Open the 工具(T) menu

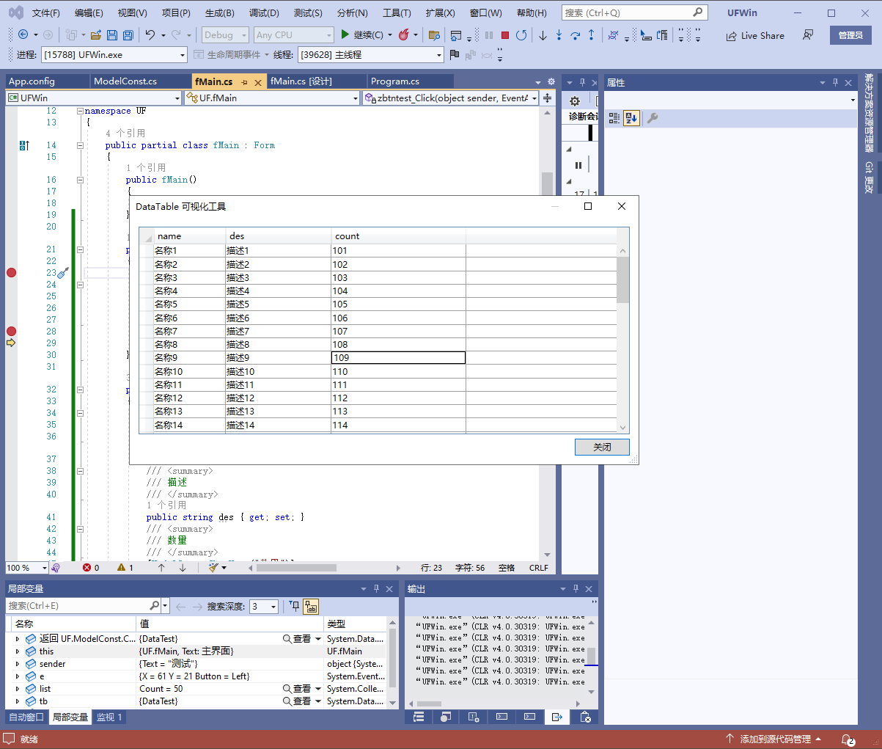[397, 12]
